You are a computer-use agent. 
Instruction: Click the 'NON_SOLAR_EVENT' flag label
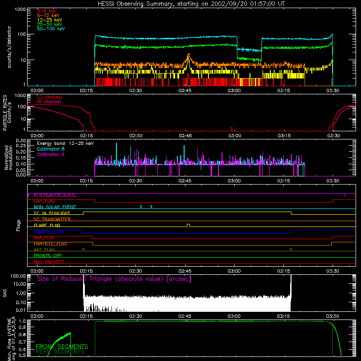click(x=55, y=207)
